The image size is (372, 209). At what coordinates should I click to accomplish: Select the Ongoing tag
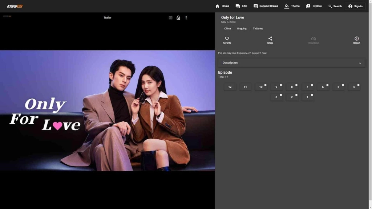tap(242, 29)
